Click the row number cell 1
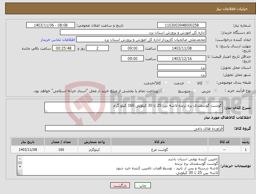 click(x=246, y=150)
